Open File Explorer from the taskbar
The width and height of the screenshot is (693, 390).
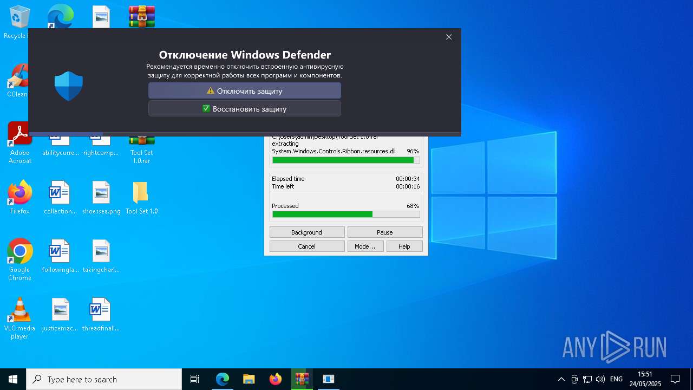pos(249,379)
